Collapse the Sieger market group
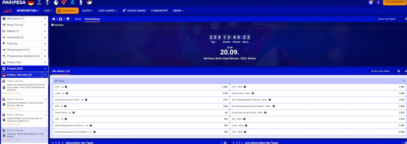The image size is (407, 144). point(403,81)
